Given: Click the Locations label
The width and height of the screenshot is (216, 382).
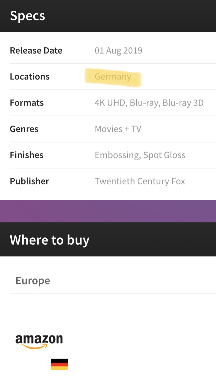Looking at the screenshot, I should coord(30,77).
